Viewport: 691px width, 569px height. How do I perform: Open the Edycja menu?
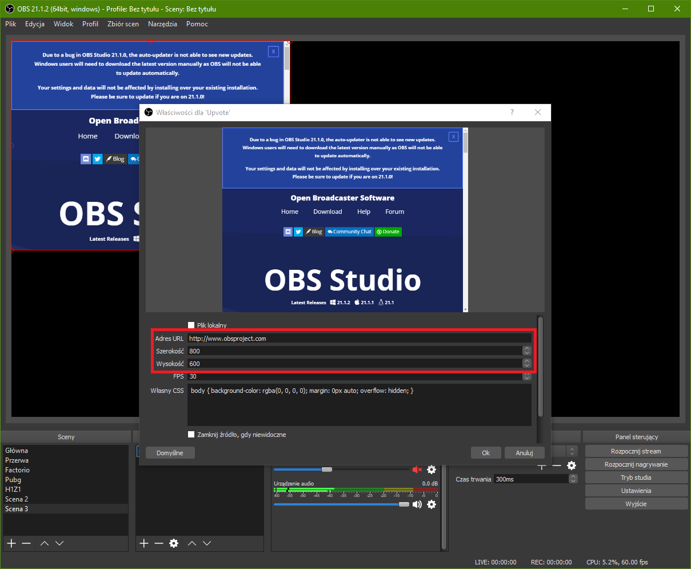[x=35, y=24]
